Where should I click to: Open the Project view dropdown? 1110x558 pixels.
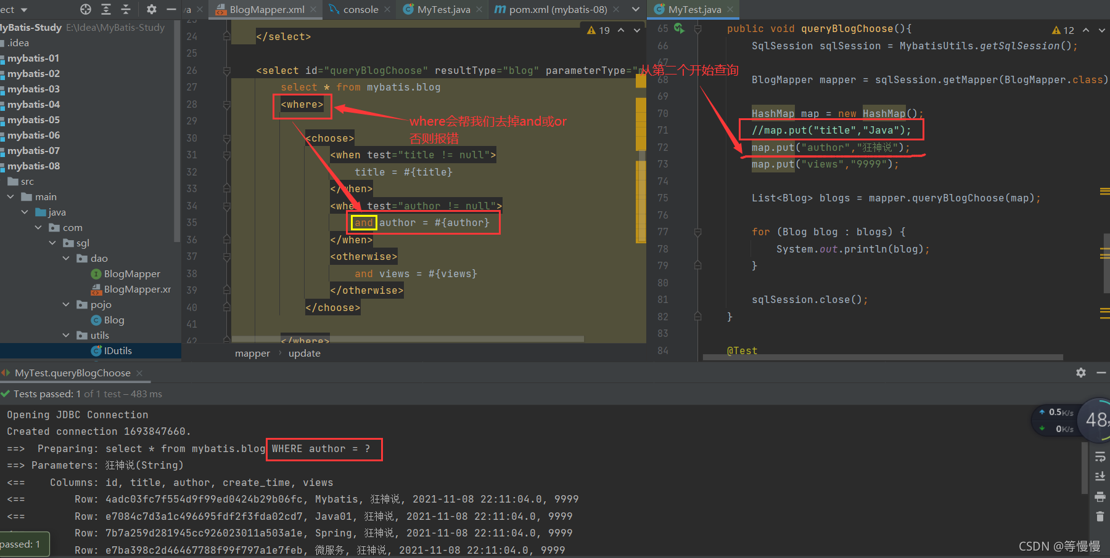24,10
